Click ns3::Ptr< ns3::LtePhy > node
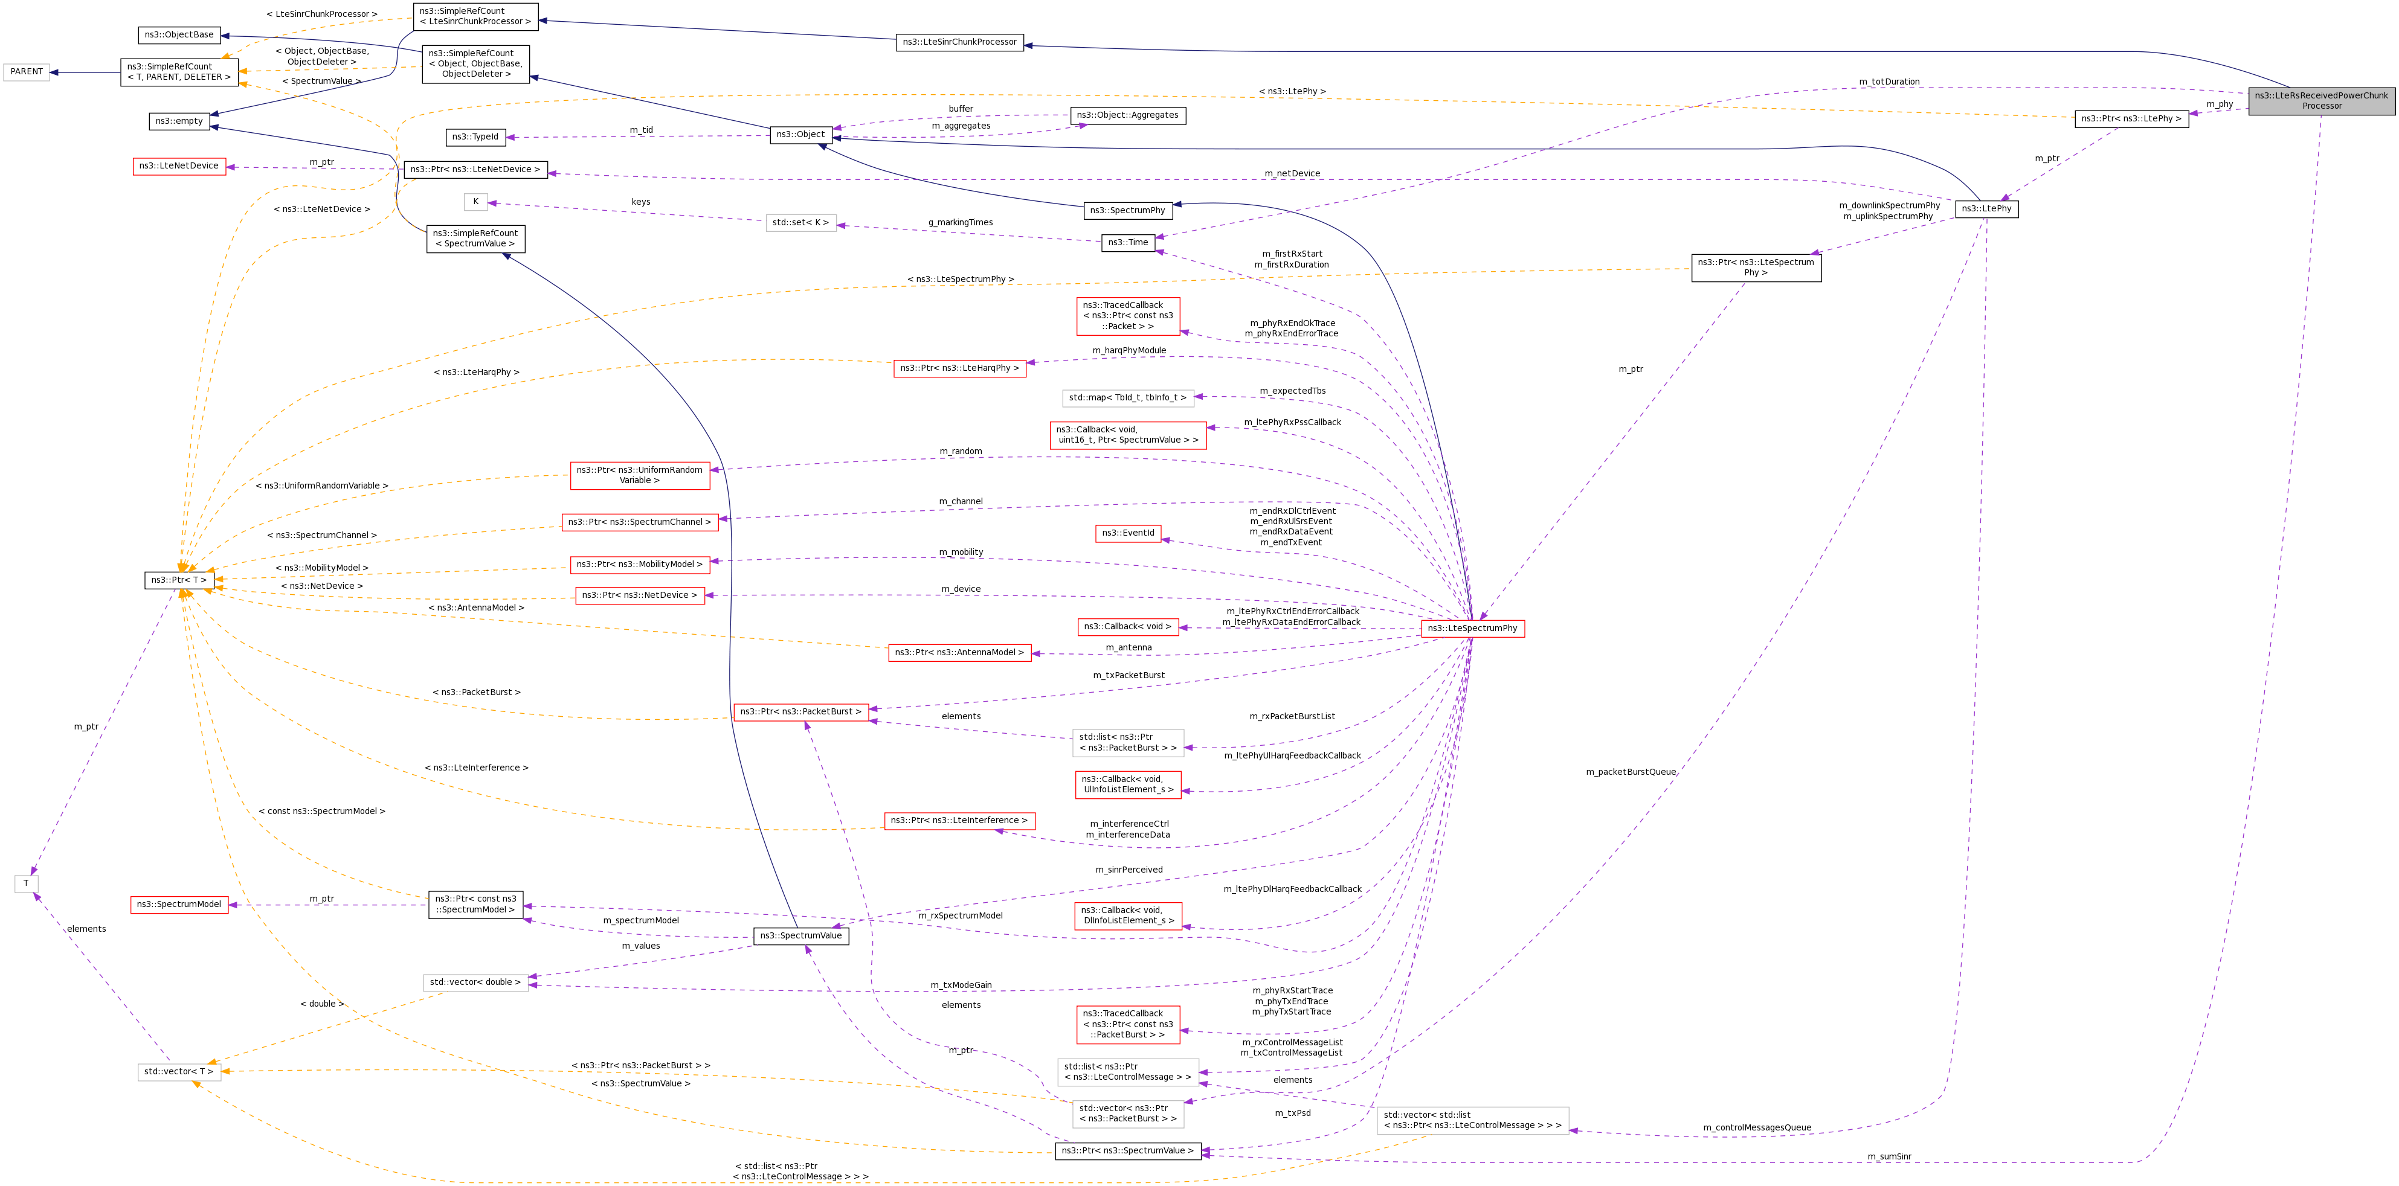Image resolution: width=2399 pixels, height=1186 pixels. 2131,118
